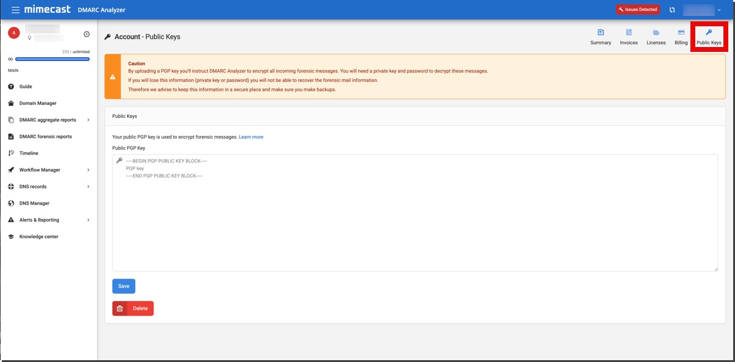Click the DMARC aggregate reports icon

coord(11,120)
